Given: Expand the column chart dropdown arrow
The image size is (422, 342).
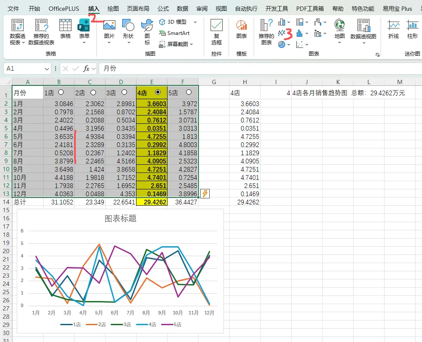Looking at the screenshot, I should coord(289,22).
